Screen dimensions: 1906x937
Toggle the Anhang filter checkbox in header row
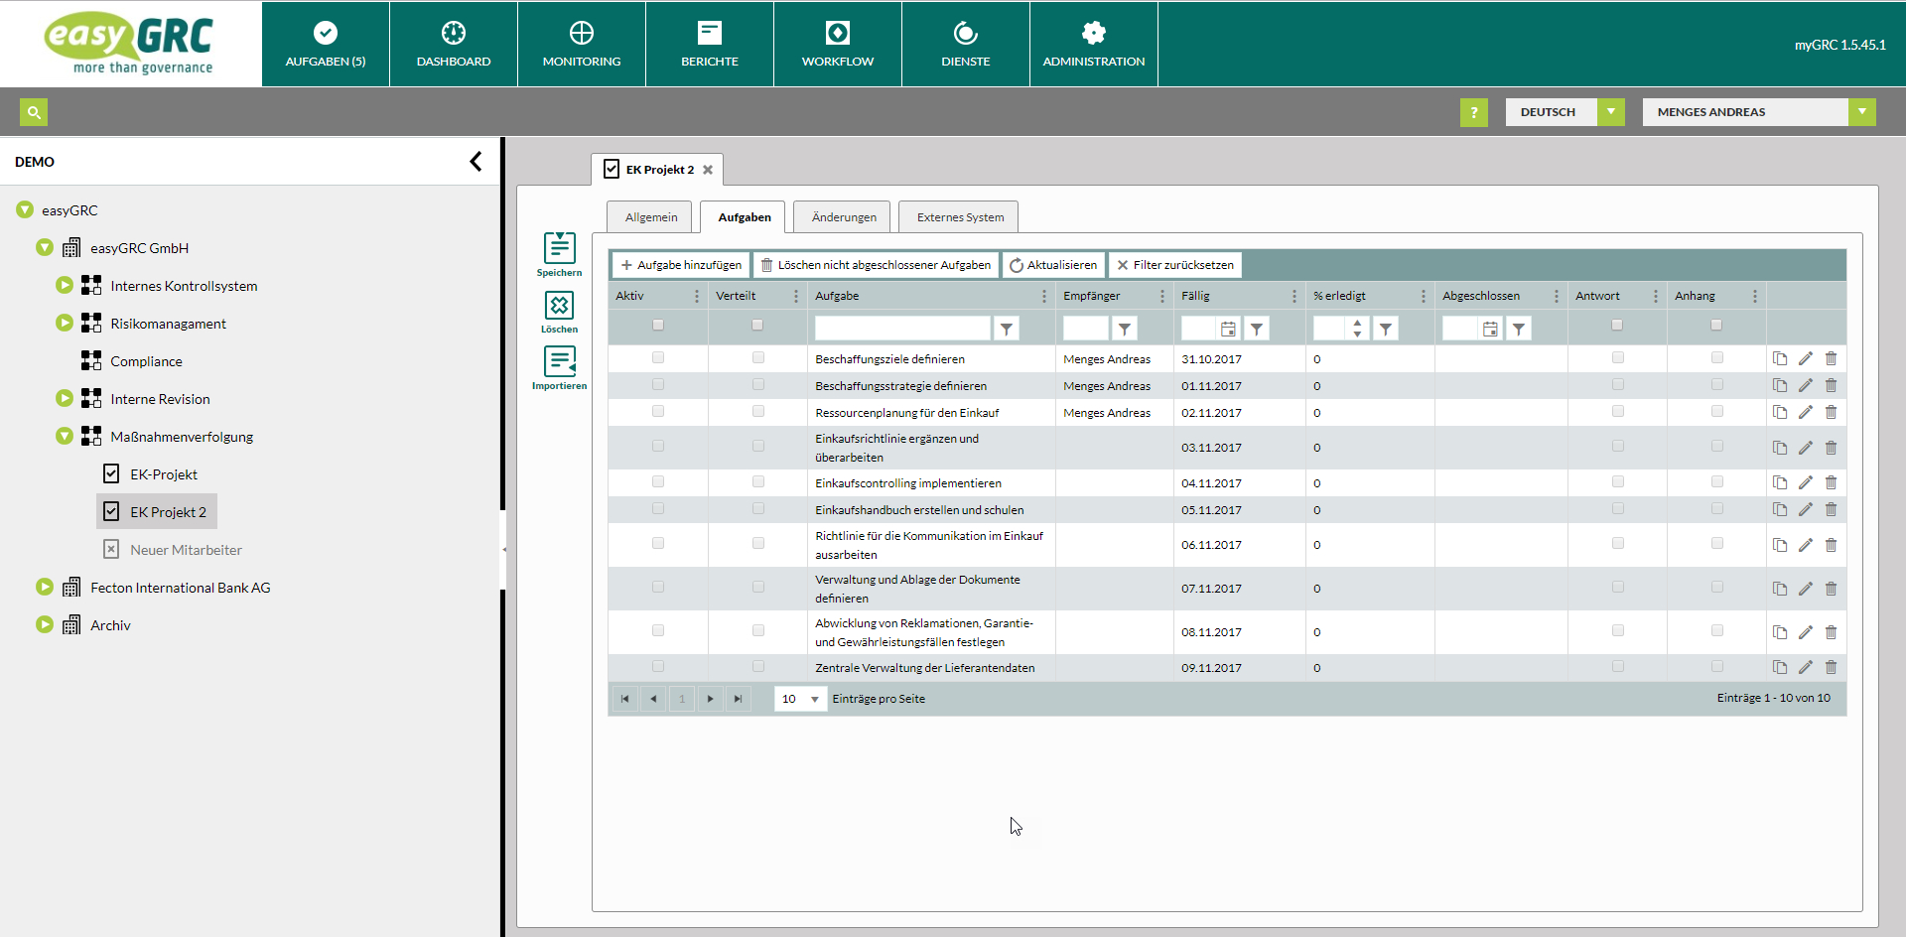pyautogui.click(x=1716, y=325)
